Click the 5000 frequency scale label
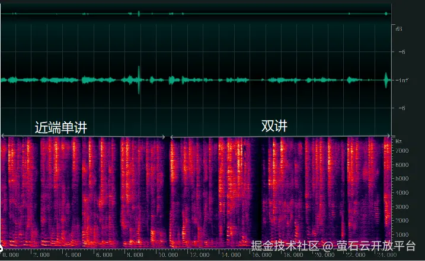 (402, 179)
